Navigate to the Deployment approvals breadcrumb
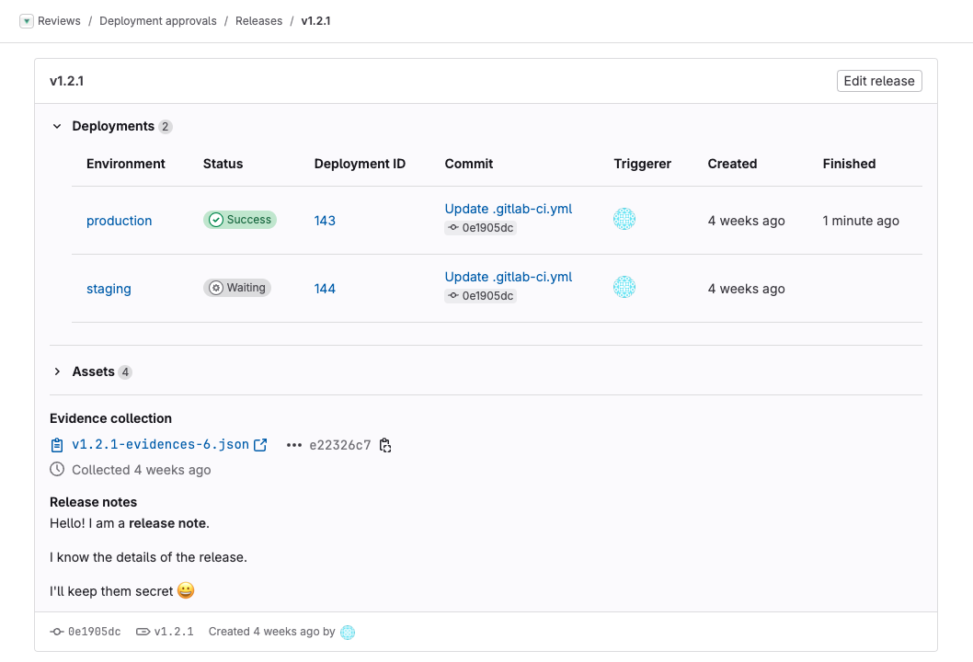Image resolution: width=973 pixels, height=662 pixels. pos(157,20)
